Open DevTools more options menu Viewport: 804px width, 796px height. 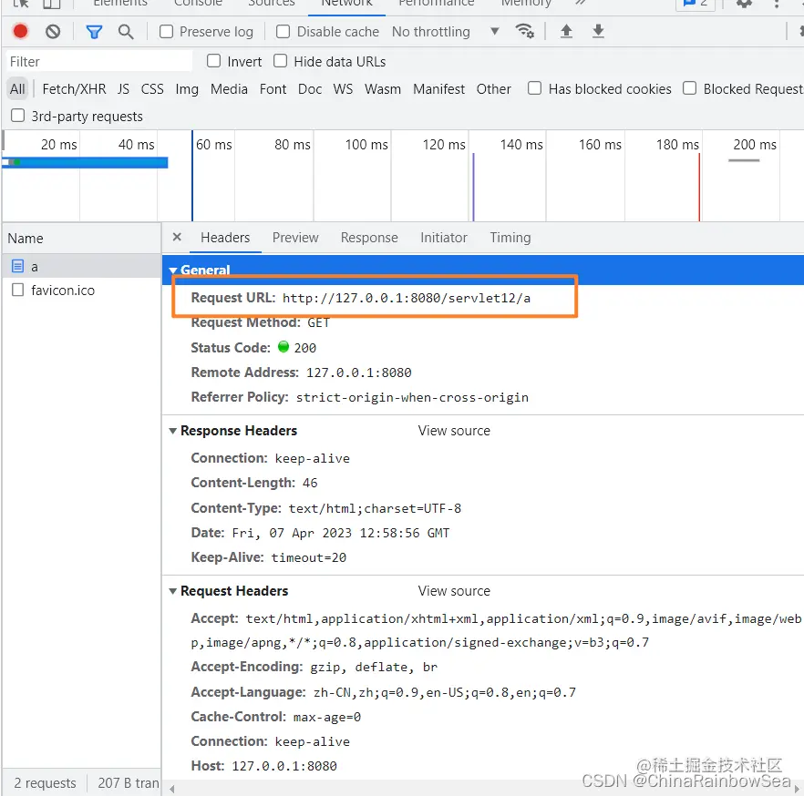[777, 3]
